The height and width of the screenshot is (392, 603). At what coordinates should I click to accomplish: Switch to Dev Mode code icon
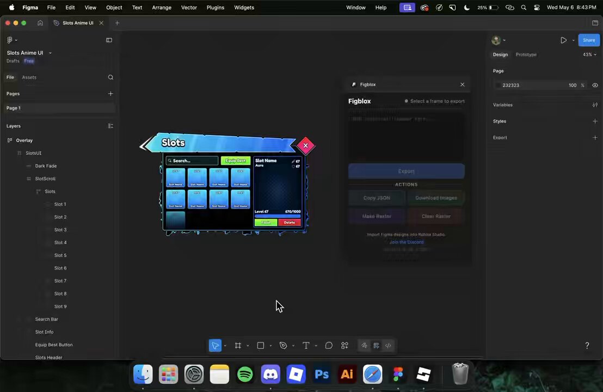coord(388,346)
